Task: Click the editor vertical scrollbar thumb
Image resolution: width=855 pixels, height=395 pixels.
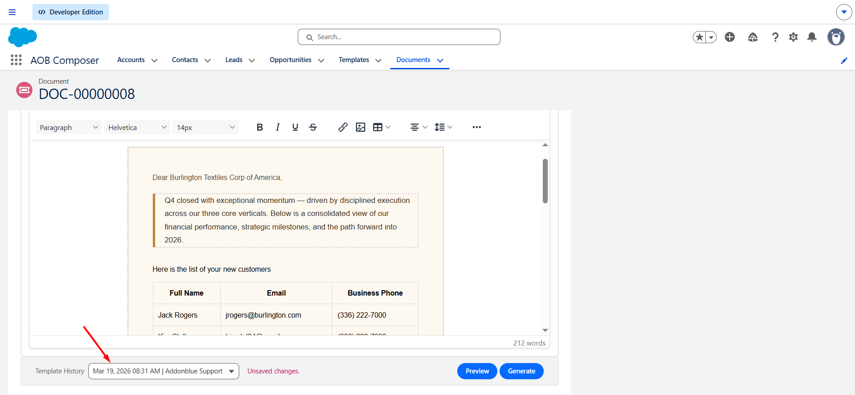Action: point(545,181)
